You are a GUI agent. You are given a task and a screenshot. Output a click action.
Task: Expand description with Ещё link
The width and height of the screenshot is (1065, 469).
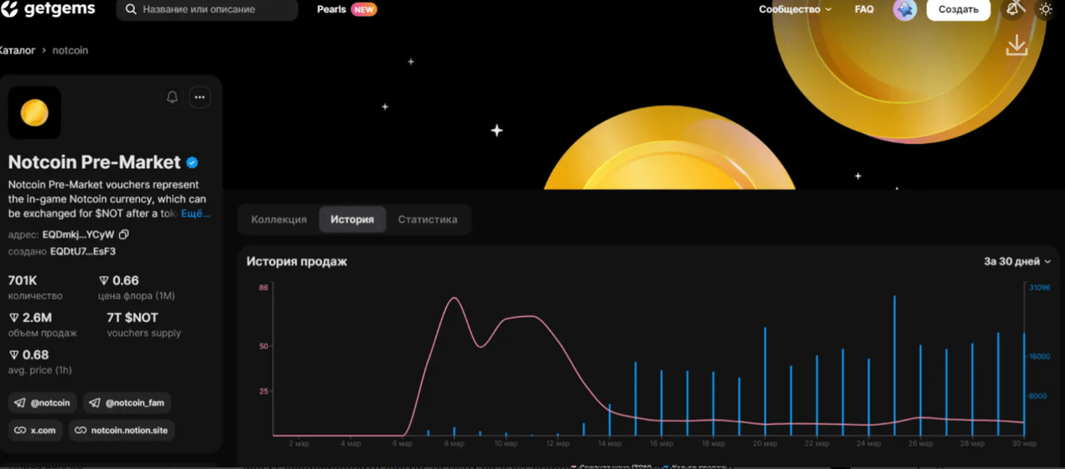[x=196, y=214]
